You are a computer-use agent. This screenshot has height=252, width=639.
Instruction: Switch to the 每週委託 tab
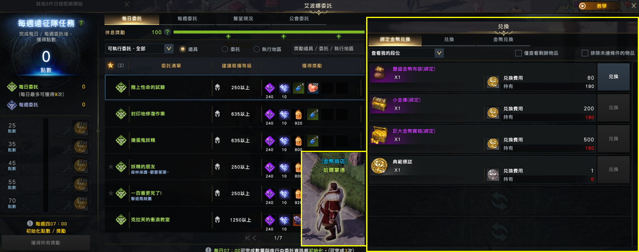click(x=187, y=19)
